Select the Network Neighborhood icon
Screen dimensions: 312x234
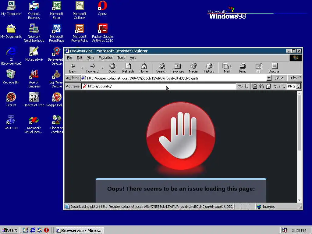pos(34,33)
